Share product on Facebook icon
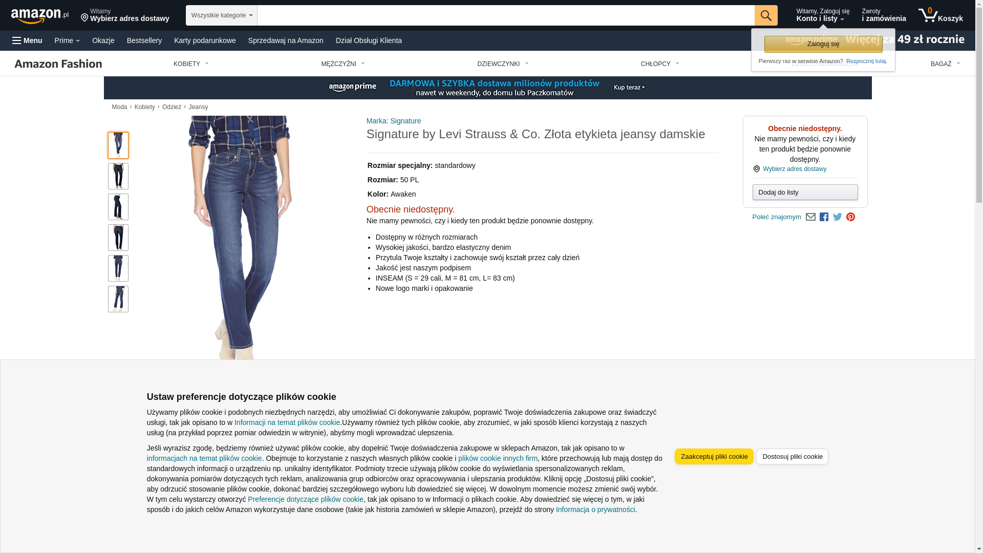This screenshot has width=983, height=553. pos(824,217)
